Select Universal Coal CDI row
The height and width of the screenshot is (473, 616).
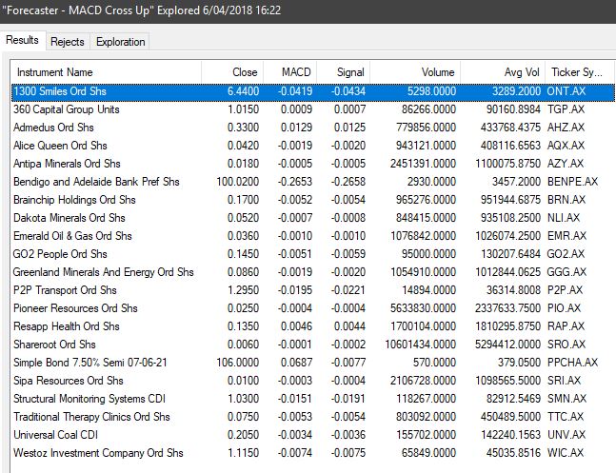(313, 435)
